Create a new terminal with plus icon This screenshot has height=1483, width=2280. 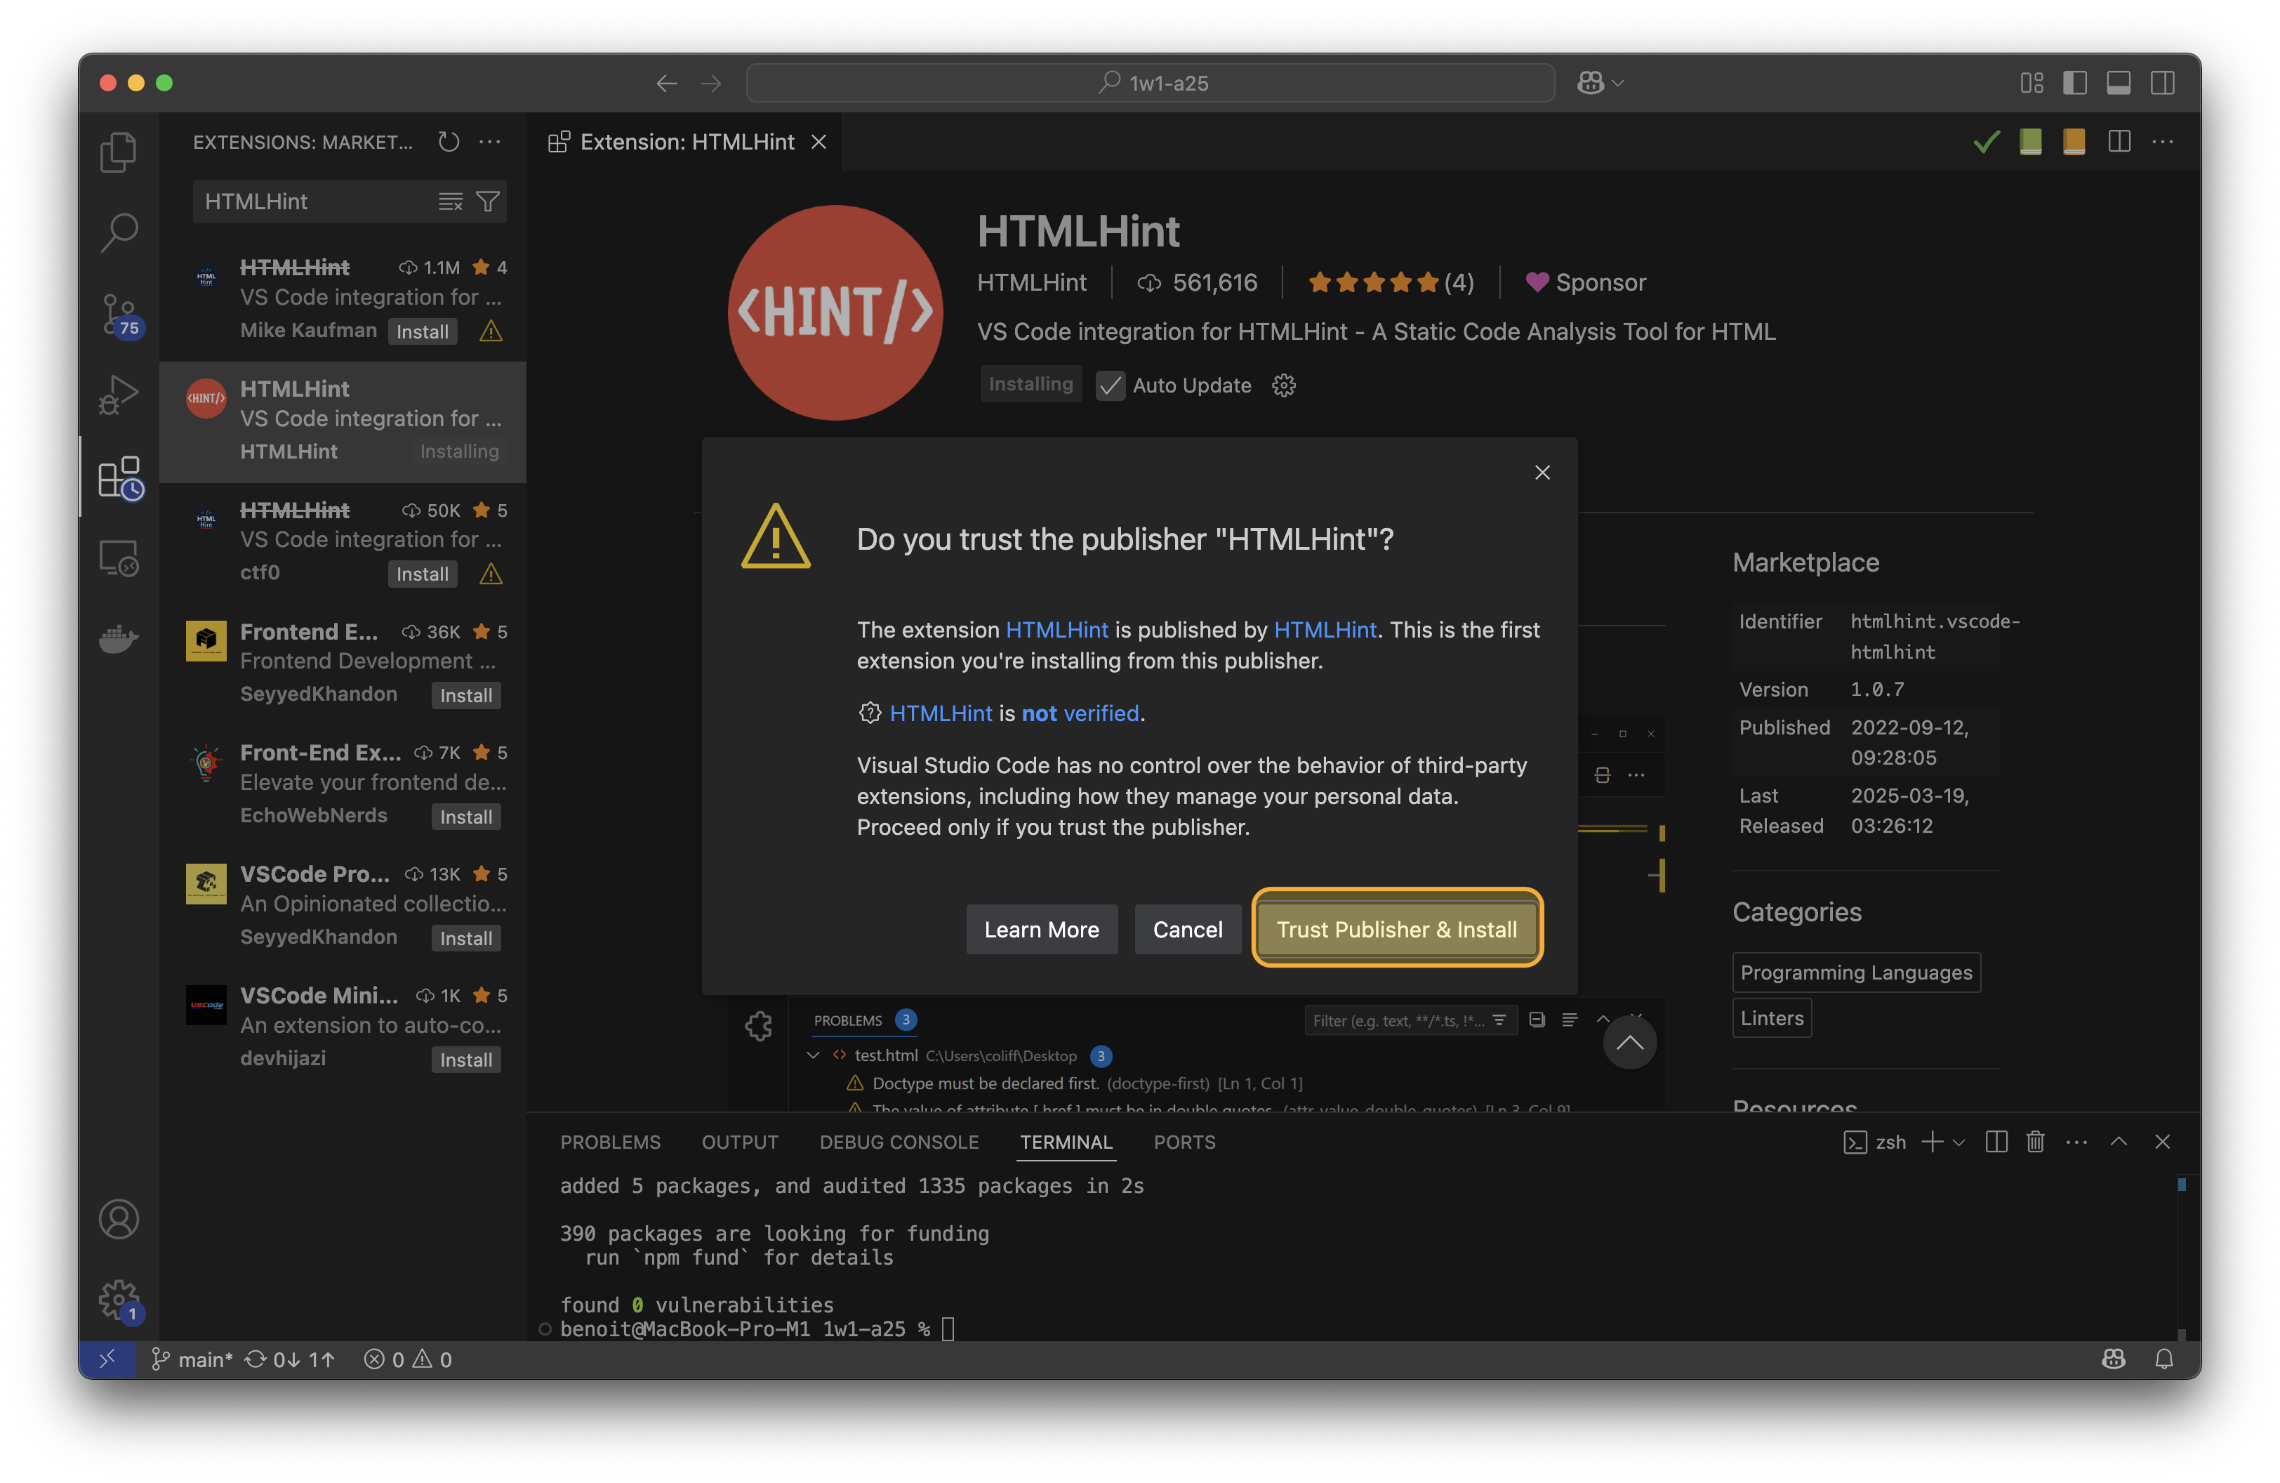[1933, 1142]
